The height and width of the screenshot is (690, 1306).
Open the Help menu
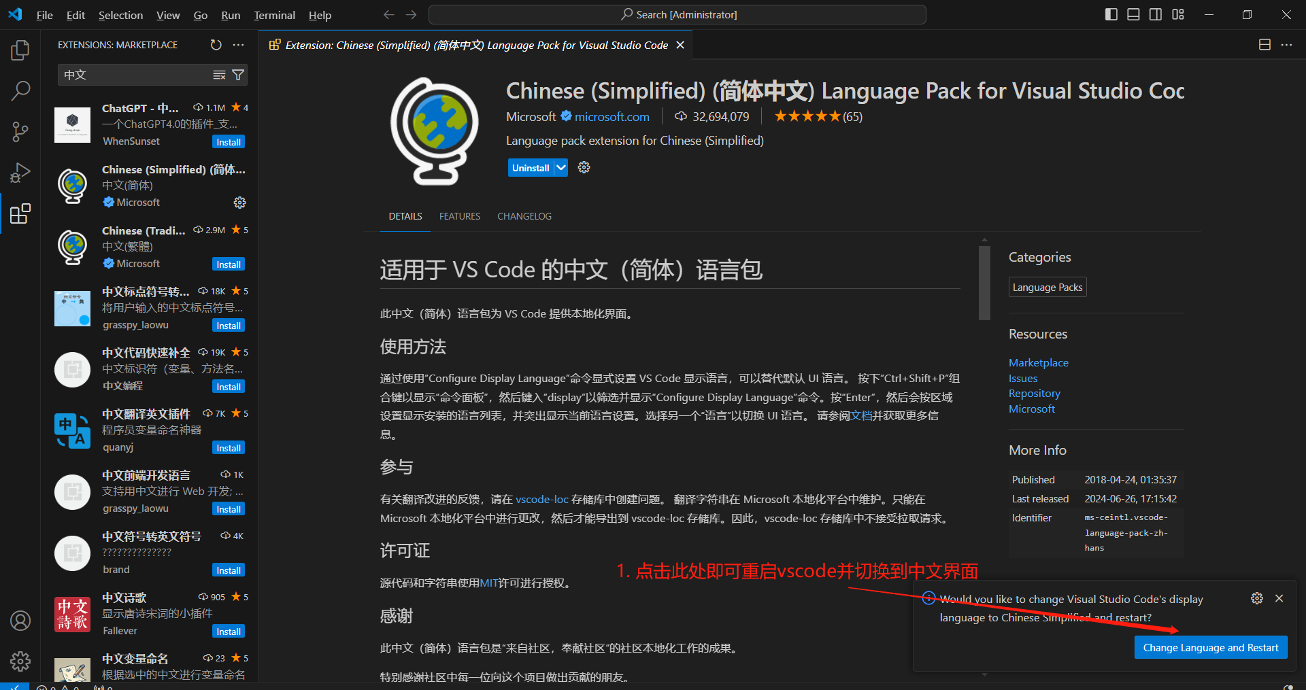(x=320, y=15)
